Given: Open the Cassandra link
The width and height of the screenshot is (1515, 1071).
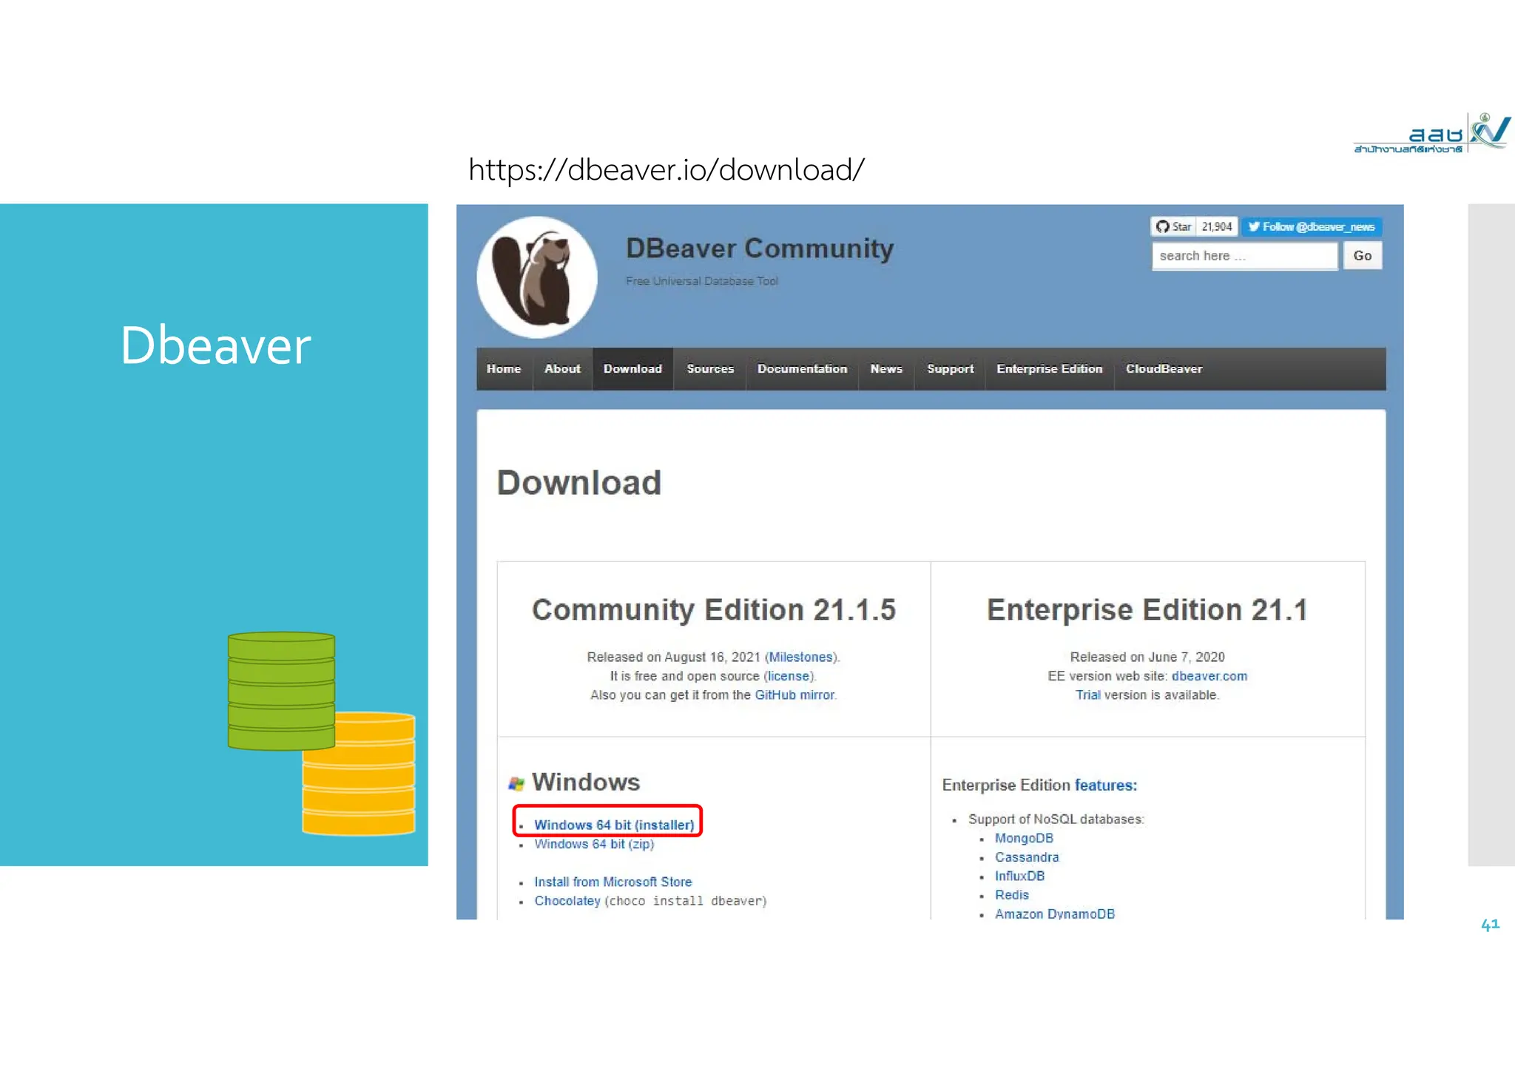Looking at the screenshot, I should coord(1027,857).
